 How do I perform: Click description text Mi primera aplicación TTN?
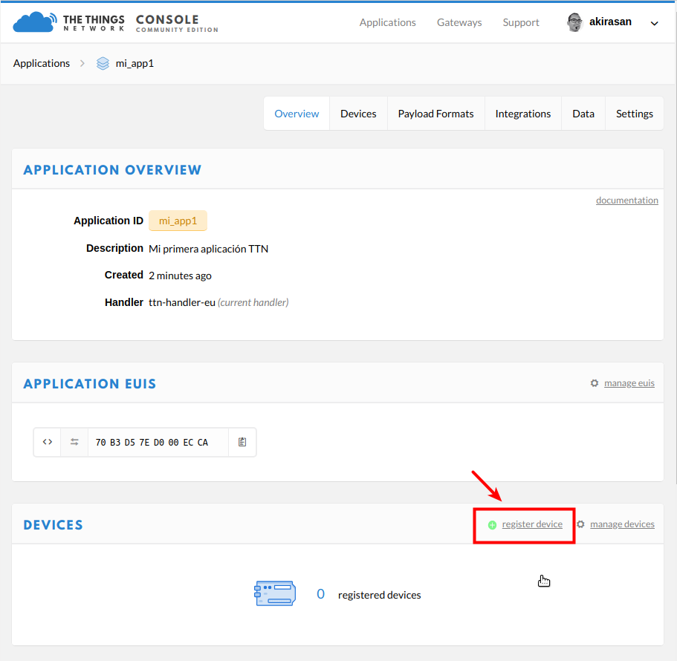(209, 249)
